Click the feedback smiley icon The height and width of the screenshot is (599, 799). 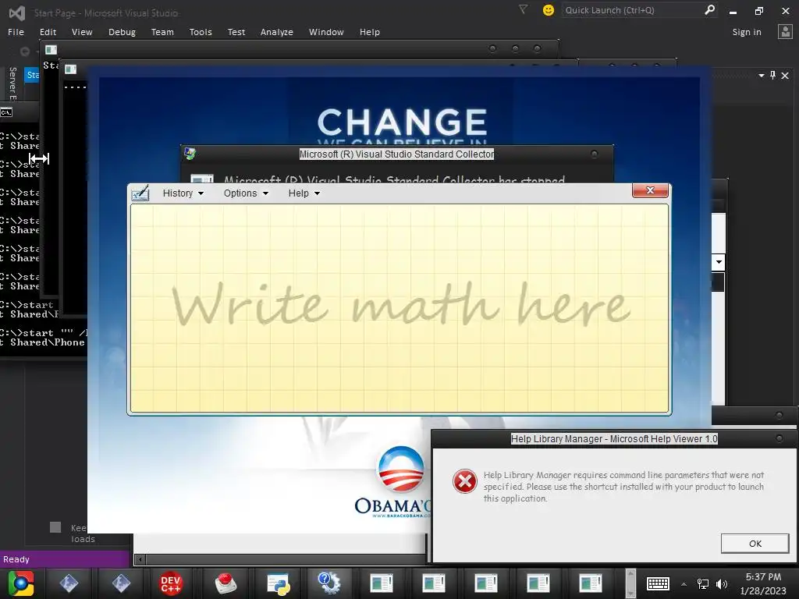(x=549, y=10)
